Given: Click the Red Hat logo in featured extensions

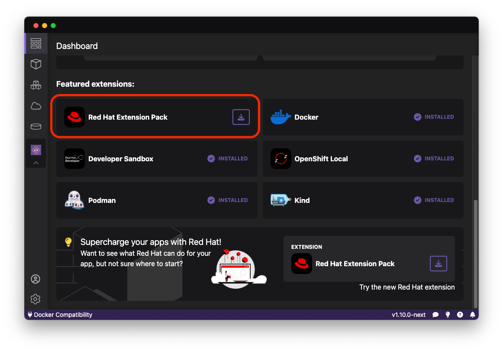Looking at the screenshot, I should click(x=74, y=117).
